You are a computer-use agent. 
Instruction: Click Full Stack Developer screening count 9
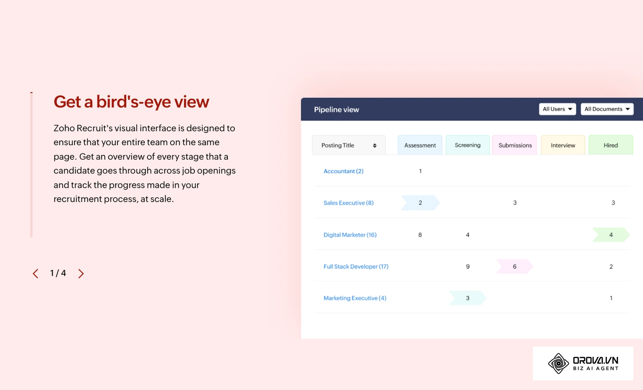pos(468,266)
